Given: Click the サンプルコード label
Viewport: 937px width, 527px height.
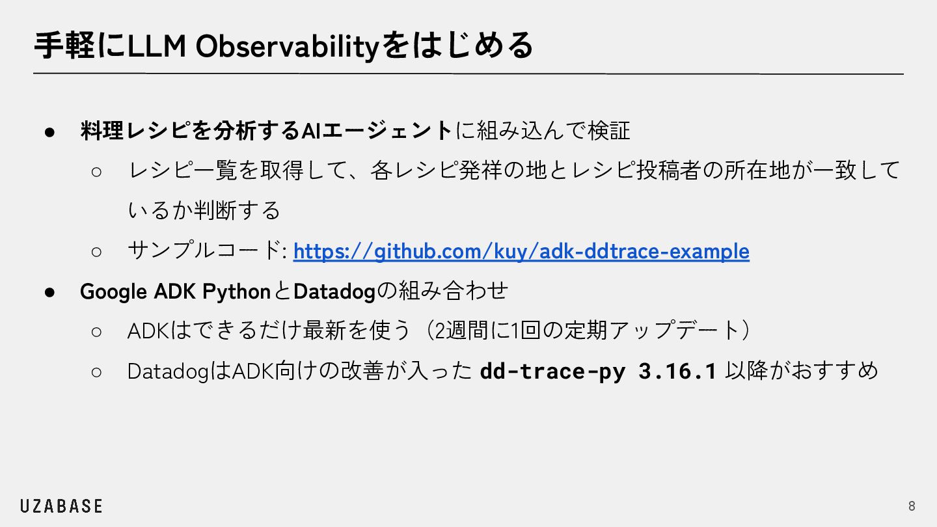Looking at the screenshot, I should tap(207, 251).
